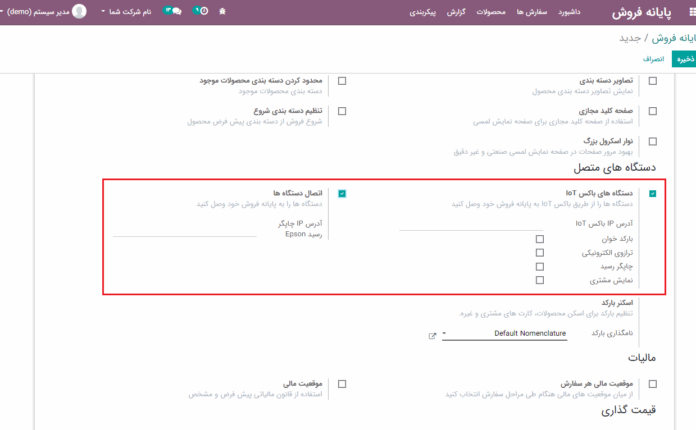Click the debug bug icon
Viewport: 696px width, 430px height.
click(222, 11)
